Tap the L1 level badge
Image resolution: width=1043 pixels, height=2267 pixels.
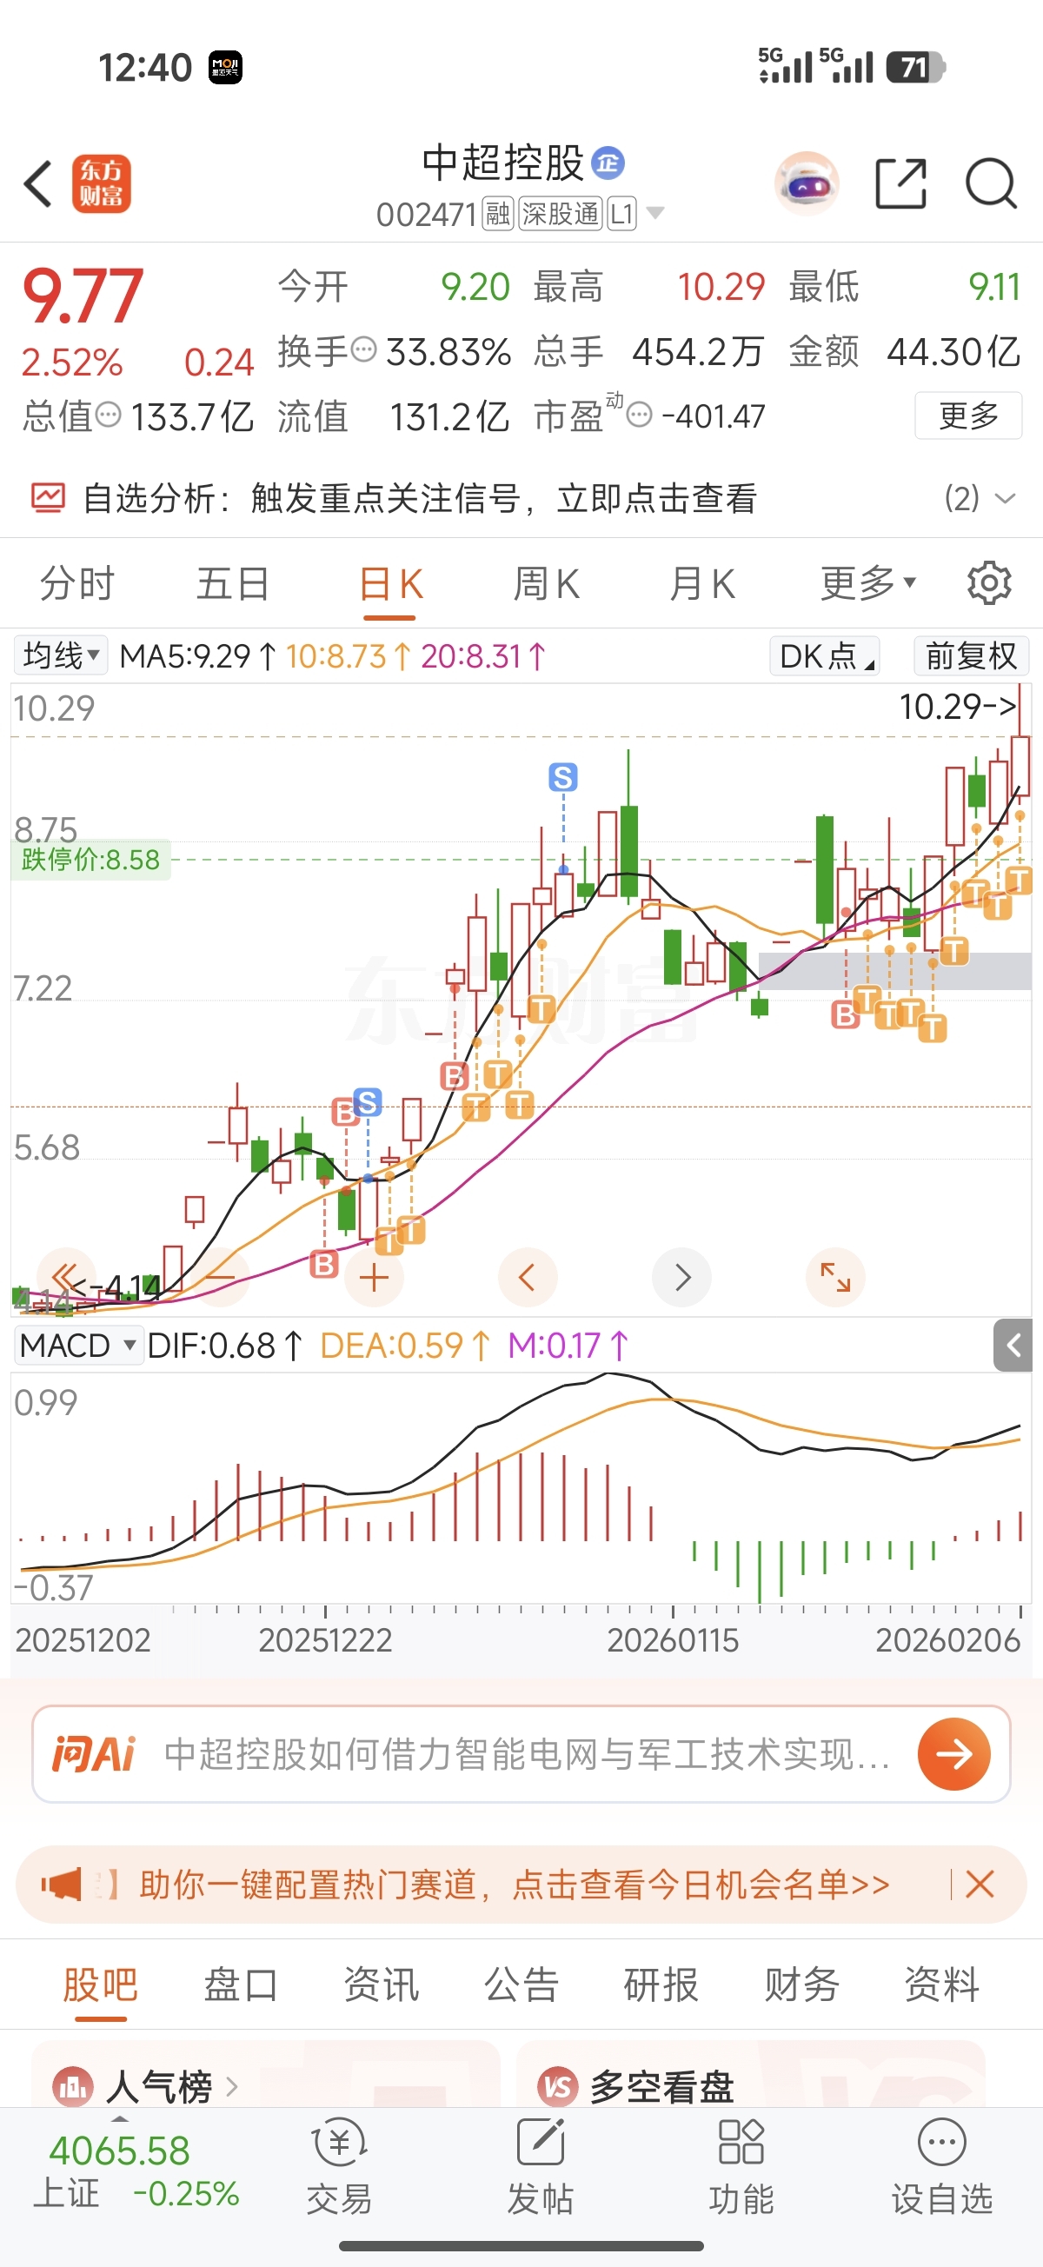coord(621,213)
